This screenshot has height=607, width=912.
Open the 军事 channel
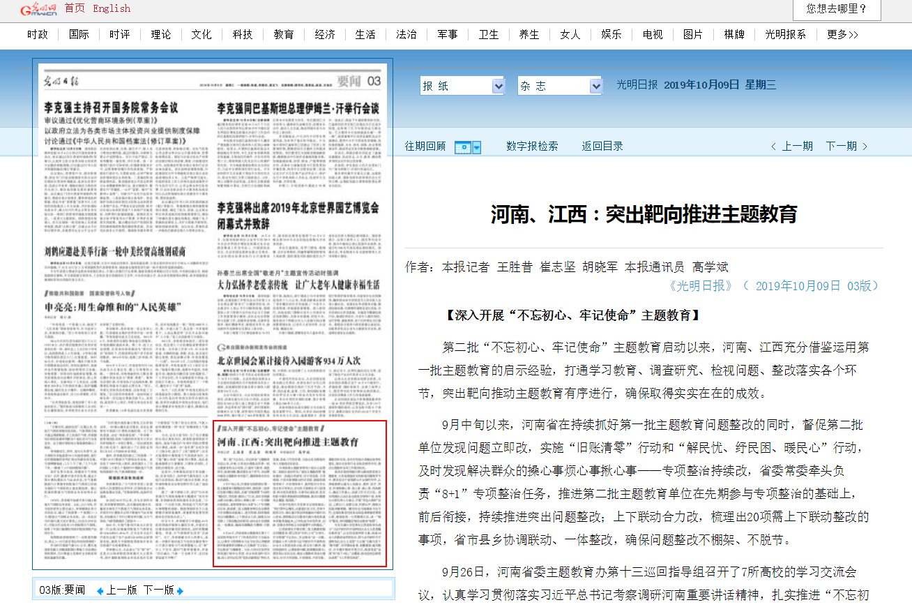coord(448,34)
